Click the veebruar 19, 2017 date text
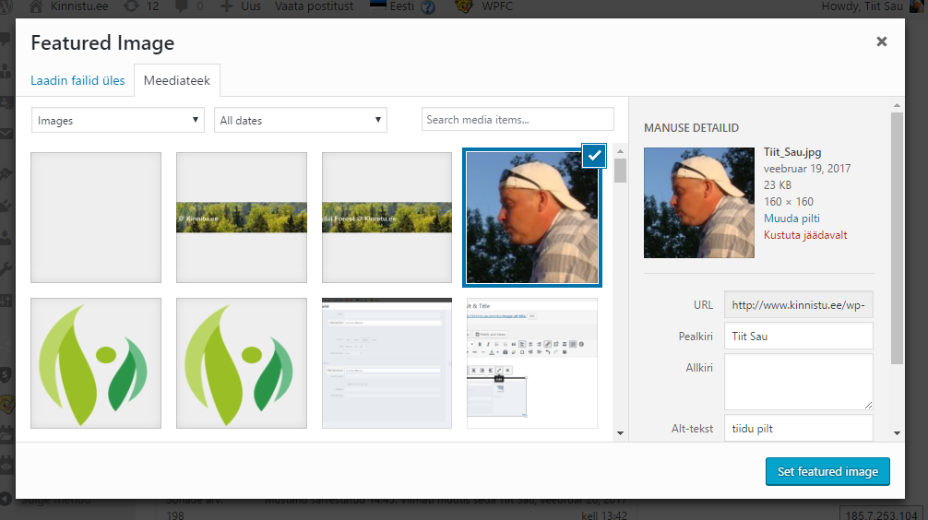This screenshot has width=928, height=520. coord(806,169)
